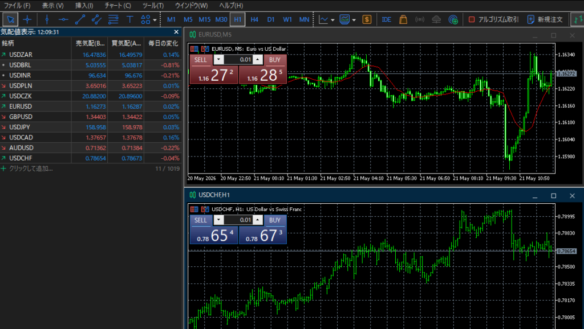584x329 pixels.
Task: Decrease EURUSD lot volume with down arrow
Action: (218, 59)
